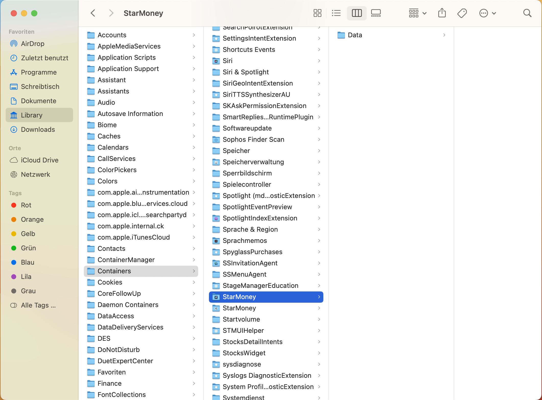Expand the Siri & Spotlight chevron
Screen dimensions: 542x400
(x=319, y=72)
